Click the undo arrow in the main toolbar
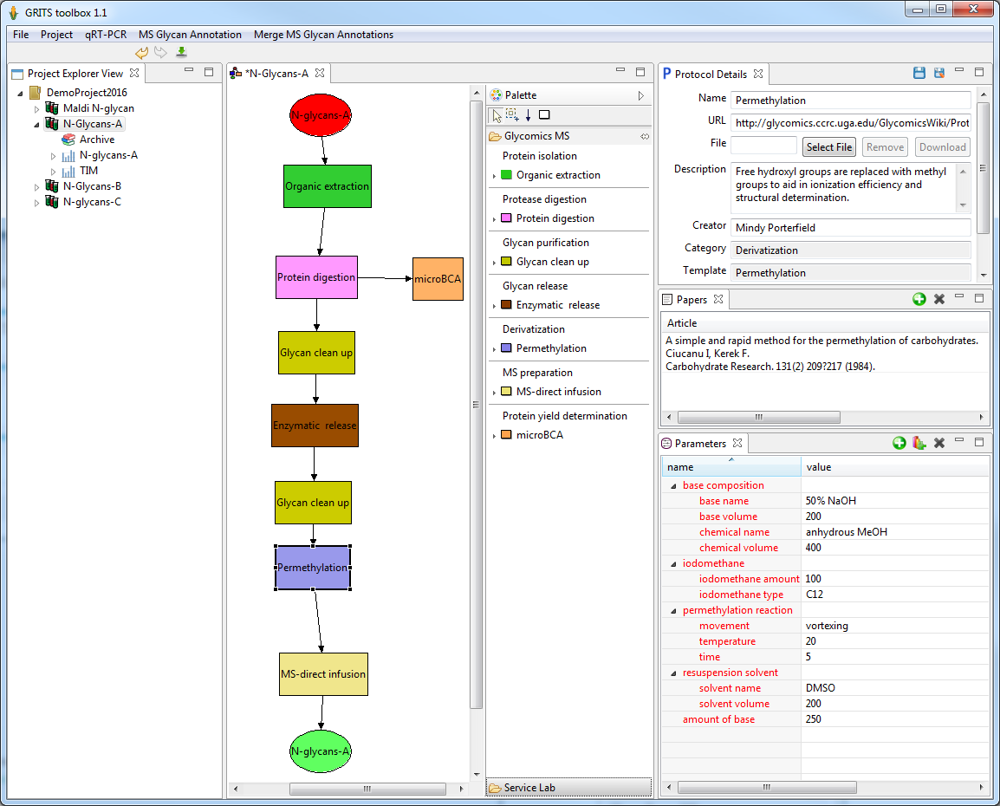This screenshot has height=806, width=1000. 141,52
